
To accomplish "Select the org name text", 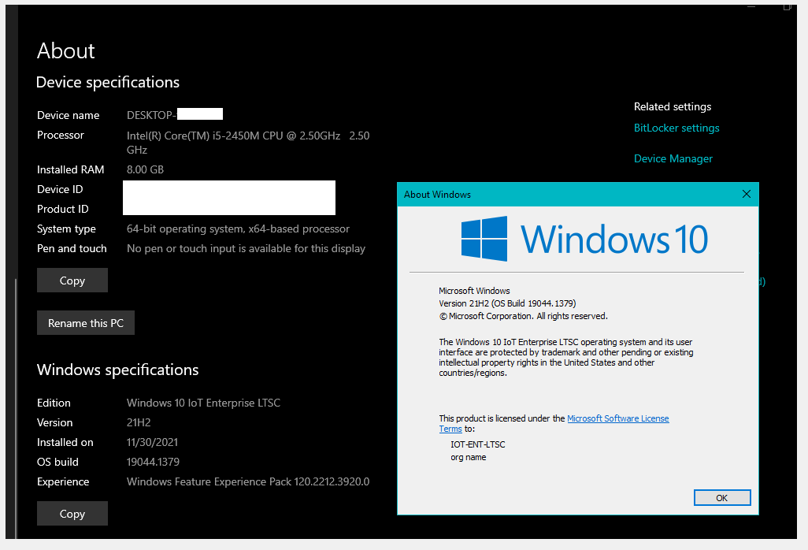I will point(469,457).
